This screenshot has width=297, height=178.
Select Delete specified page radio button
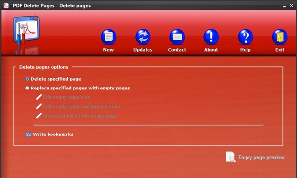click(x=27, y=79)
